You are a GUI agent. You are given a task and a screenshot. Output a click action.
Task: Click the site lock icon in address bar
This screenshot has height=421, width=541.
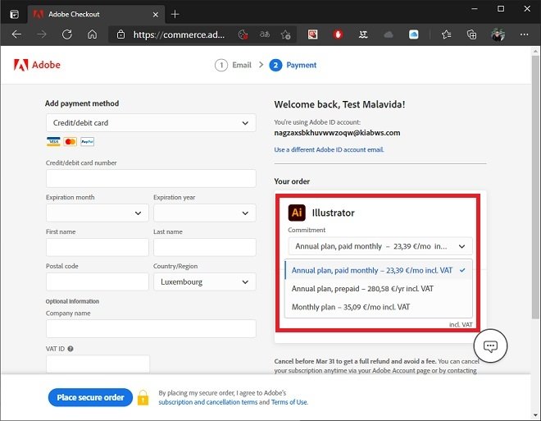120,34
